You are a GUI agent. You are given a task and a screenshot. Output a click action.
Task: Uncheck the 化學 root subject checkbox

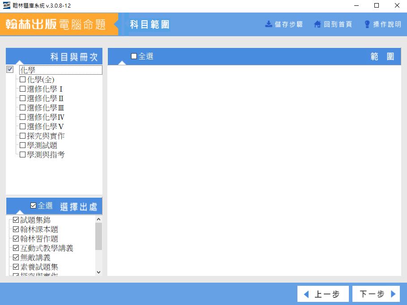click(x=10, y=70)
